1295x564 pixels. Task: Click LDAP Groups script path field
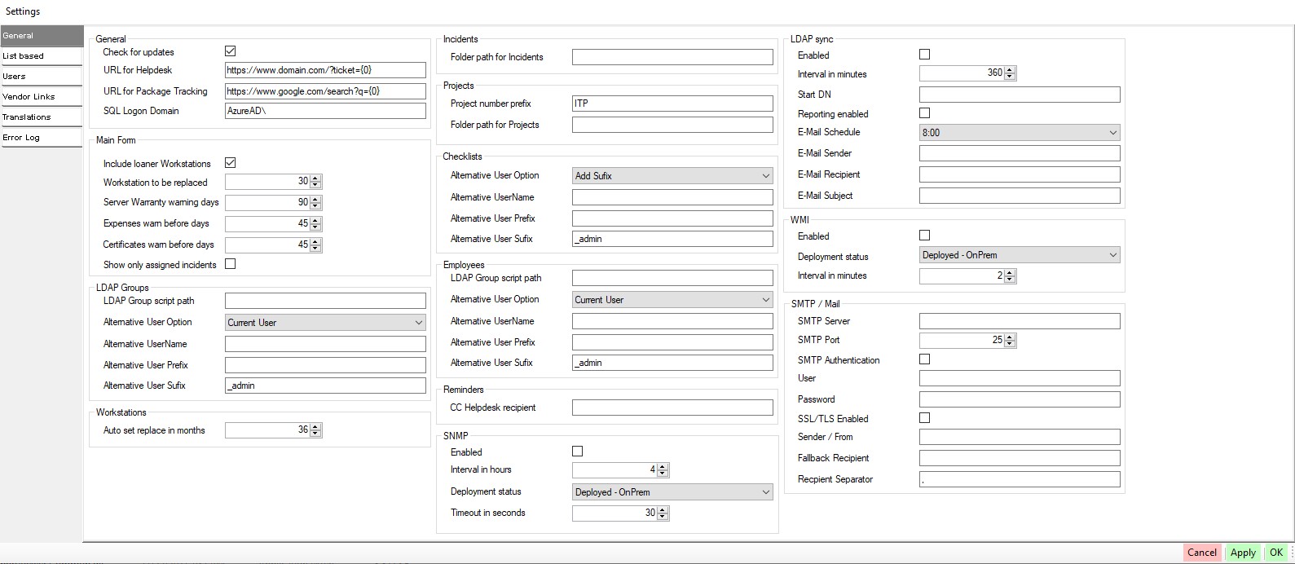pyautogui.click(x=325, y=301)
